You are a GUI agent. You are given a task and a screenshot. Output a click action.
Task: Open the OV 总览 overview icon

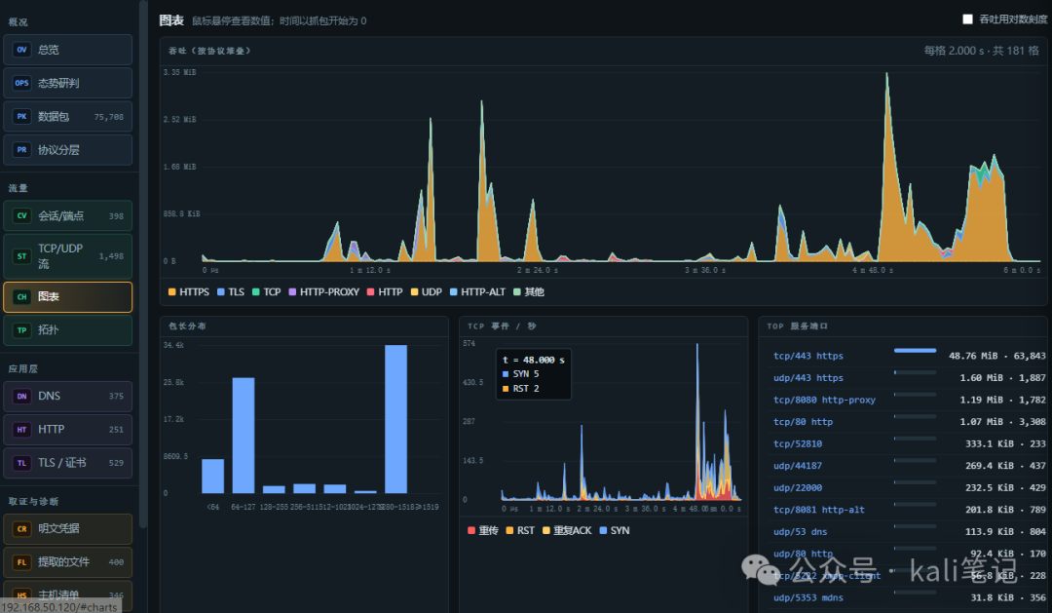[x=21, y=50]
